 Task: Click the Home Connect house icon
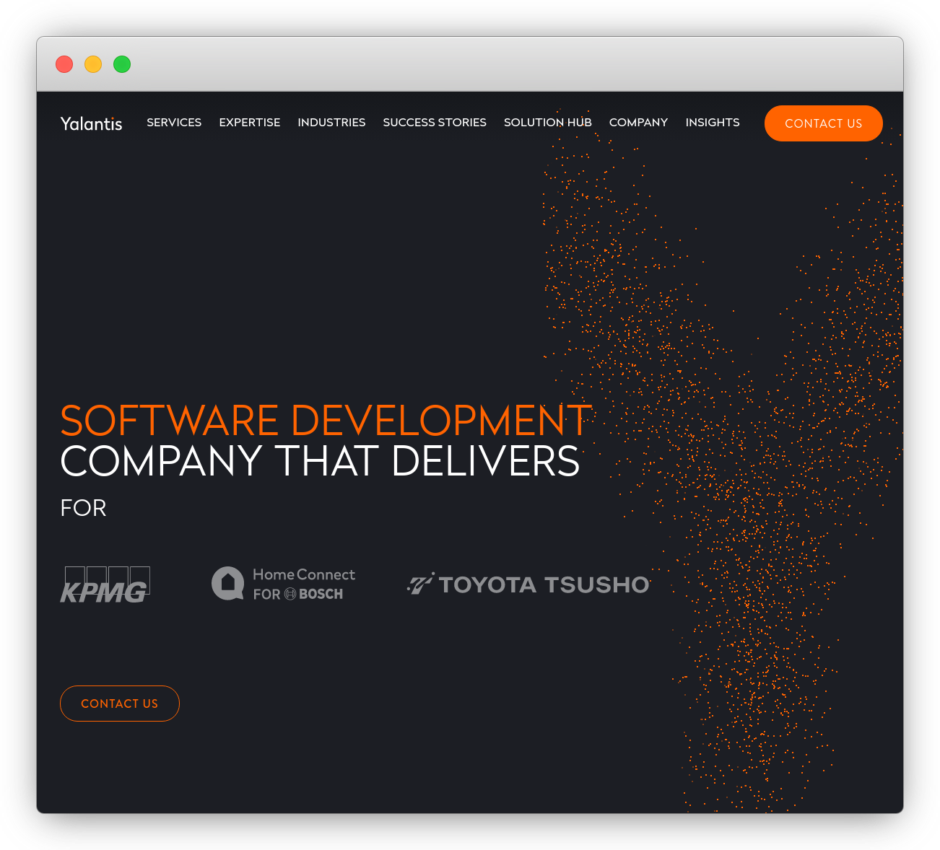pyautogui.click(x=228, y=583)
